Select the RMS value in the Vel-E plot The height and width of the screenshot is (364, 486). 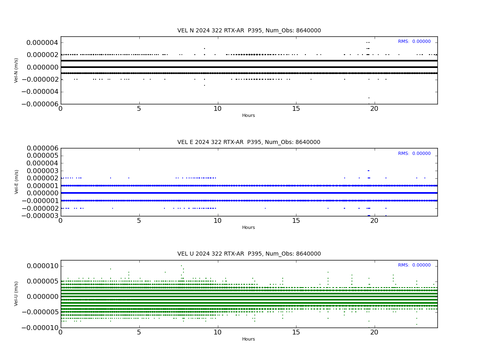(414, 154)
